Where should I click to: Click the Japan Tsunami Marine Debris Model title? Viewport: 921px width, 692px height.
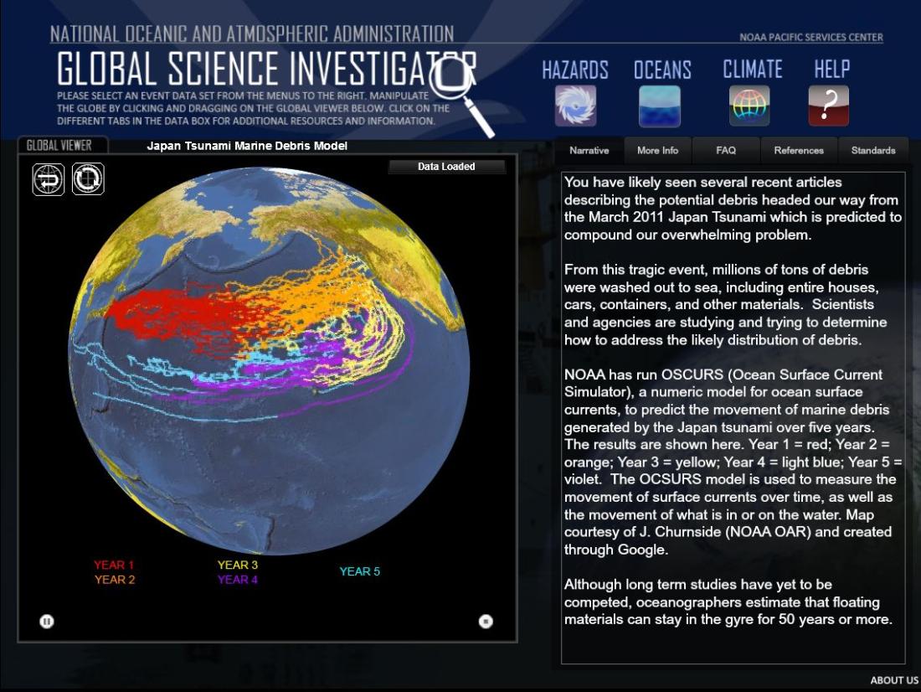pyautogui.click(x=247, y=146)
